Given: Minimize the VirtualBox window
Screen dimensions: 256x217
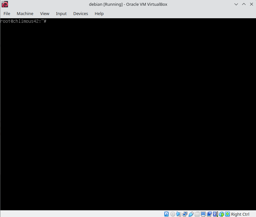Looking at the screenshot, I should pyautogui.click(x=236, y=4).
